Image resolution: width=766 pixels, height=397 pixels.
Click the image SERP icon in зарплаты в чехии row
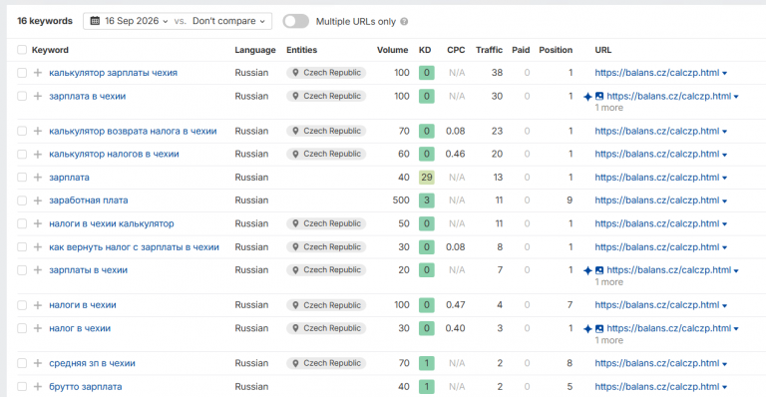pos(599,270)
